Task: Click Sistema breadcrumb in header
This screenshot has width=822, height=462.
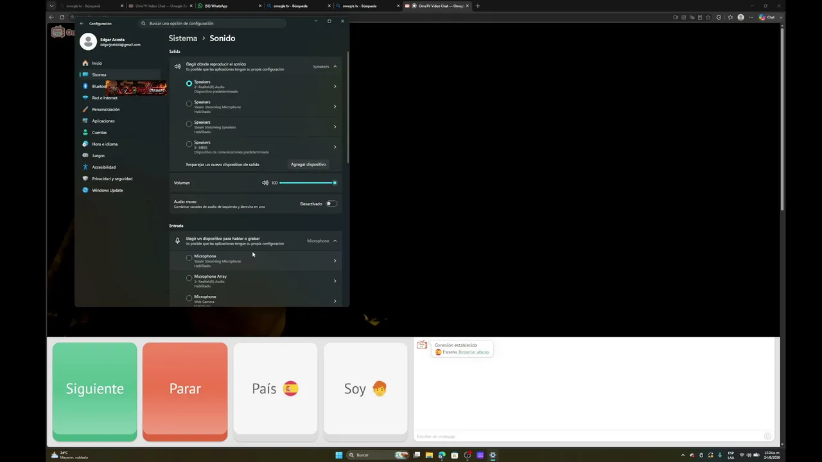Action: (183, 38)
